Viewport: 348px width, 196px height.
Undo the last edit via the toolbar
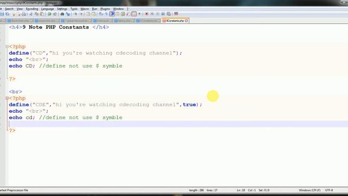coord(49,14)
